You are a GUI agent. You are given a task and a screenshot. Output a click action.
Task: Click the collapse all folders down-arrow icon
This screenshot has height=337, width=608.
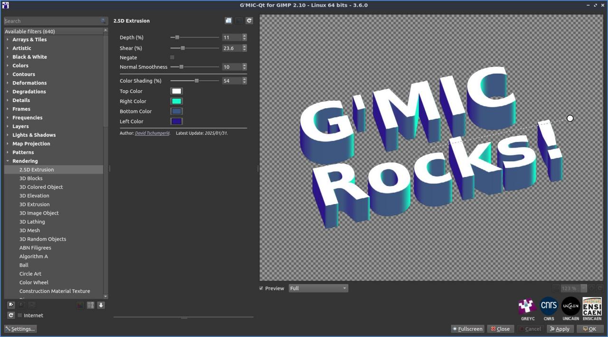click(x=101, y=305)
